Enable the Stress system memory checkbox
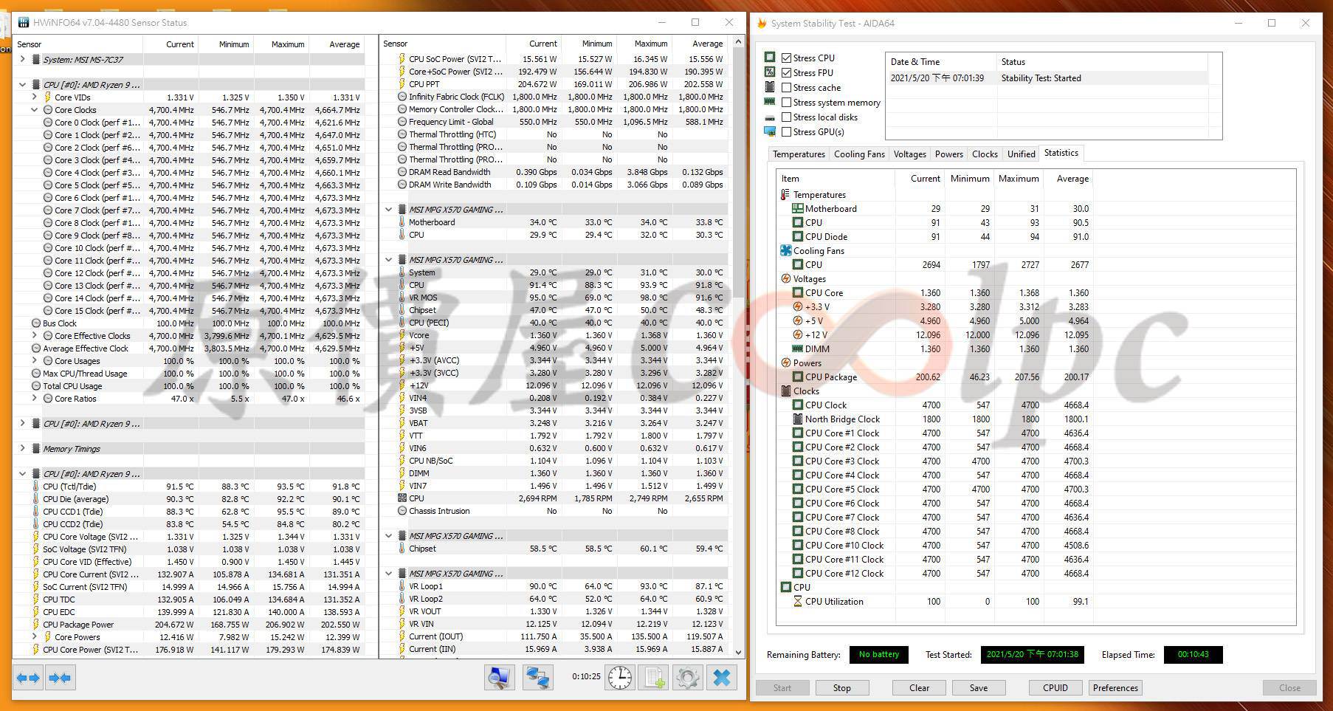The image size is (1333, 711). (787, 102)
